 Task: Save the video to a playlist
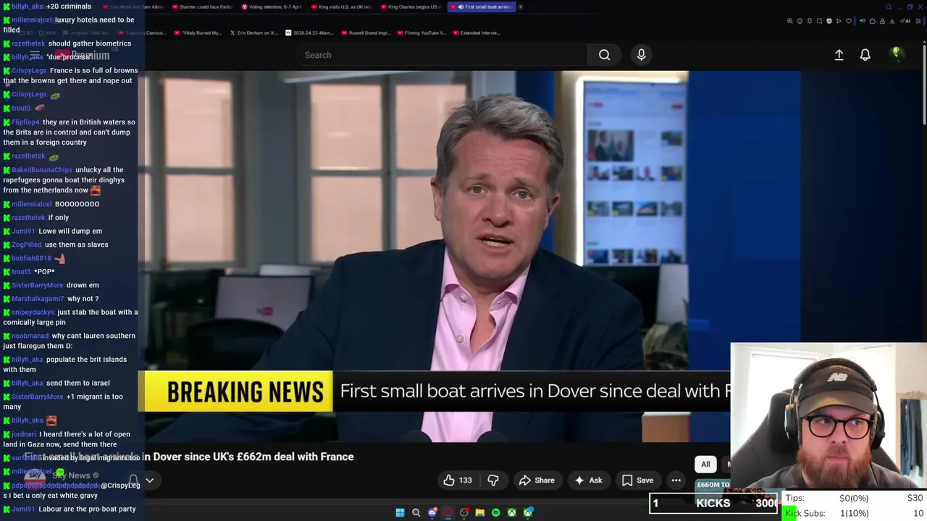tap(638, 480)
